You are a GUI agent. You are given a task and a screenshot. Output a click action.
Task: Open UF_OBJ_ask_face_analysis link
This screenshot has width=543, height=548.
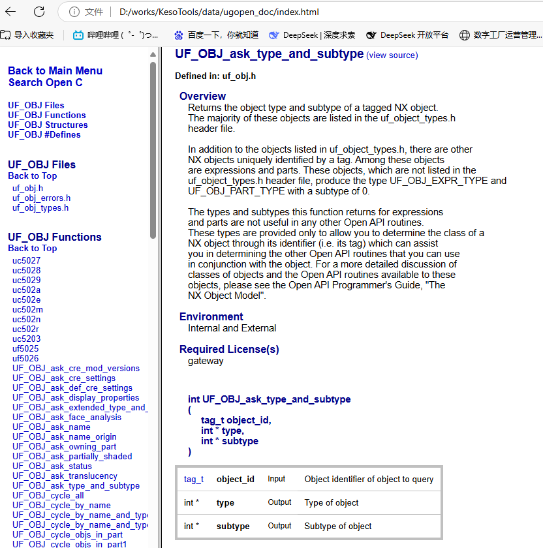tap(67, 418)
